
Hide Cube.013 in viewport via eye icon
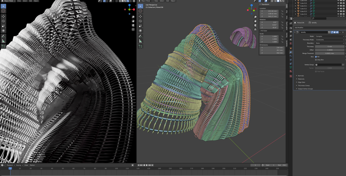(338, 11)
